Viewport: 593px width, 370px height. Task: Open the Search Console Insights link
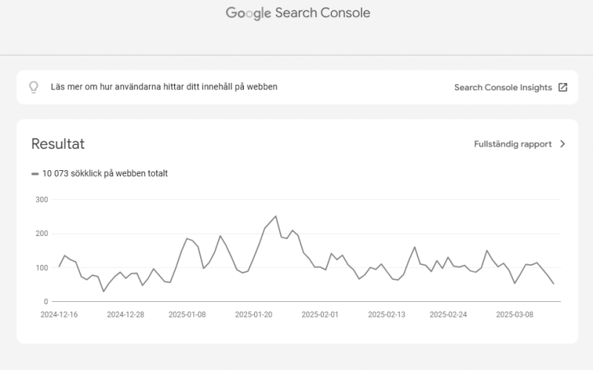503,87
